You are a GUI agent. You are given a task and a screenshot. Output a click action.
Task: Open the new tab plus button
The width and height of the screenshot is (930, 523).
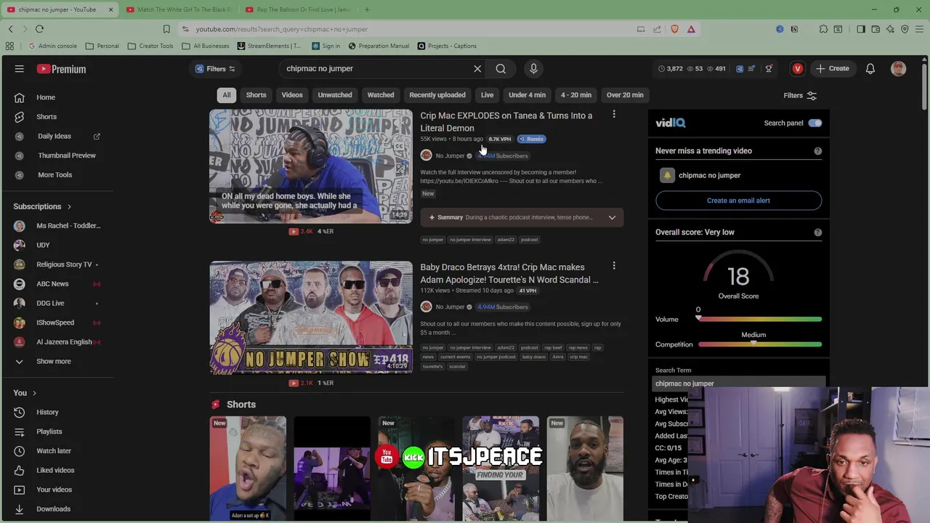367,9
